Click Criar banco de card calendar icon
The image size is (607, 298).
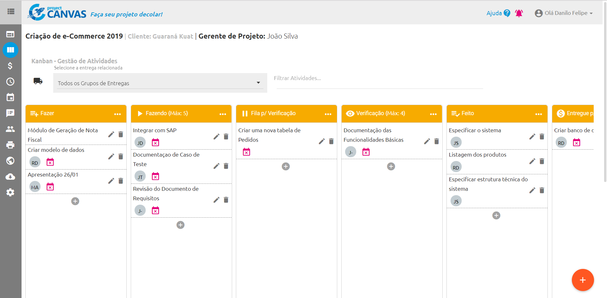(577, 142)
